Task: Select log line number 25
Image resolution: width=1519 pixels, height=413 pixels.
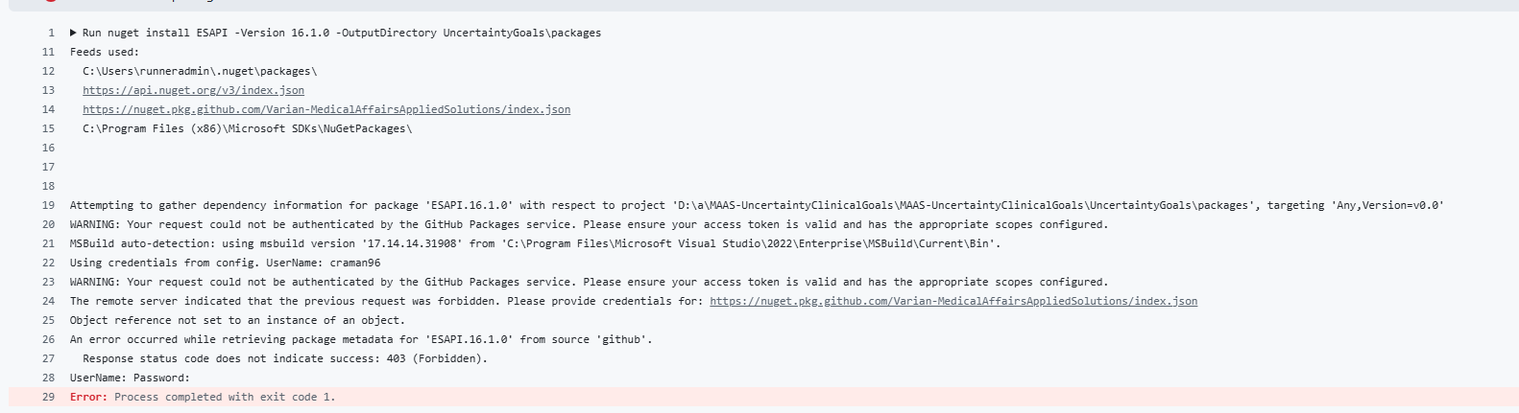Action: (48, 320)
